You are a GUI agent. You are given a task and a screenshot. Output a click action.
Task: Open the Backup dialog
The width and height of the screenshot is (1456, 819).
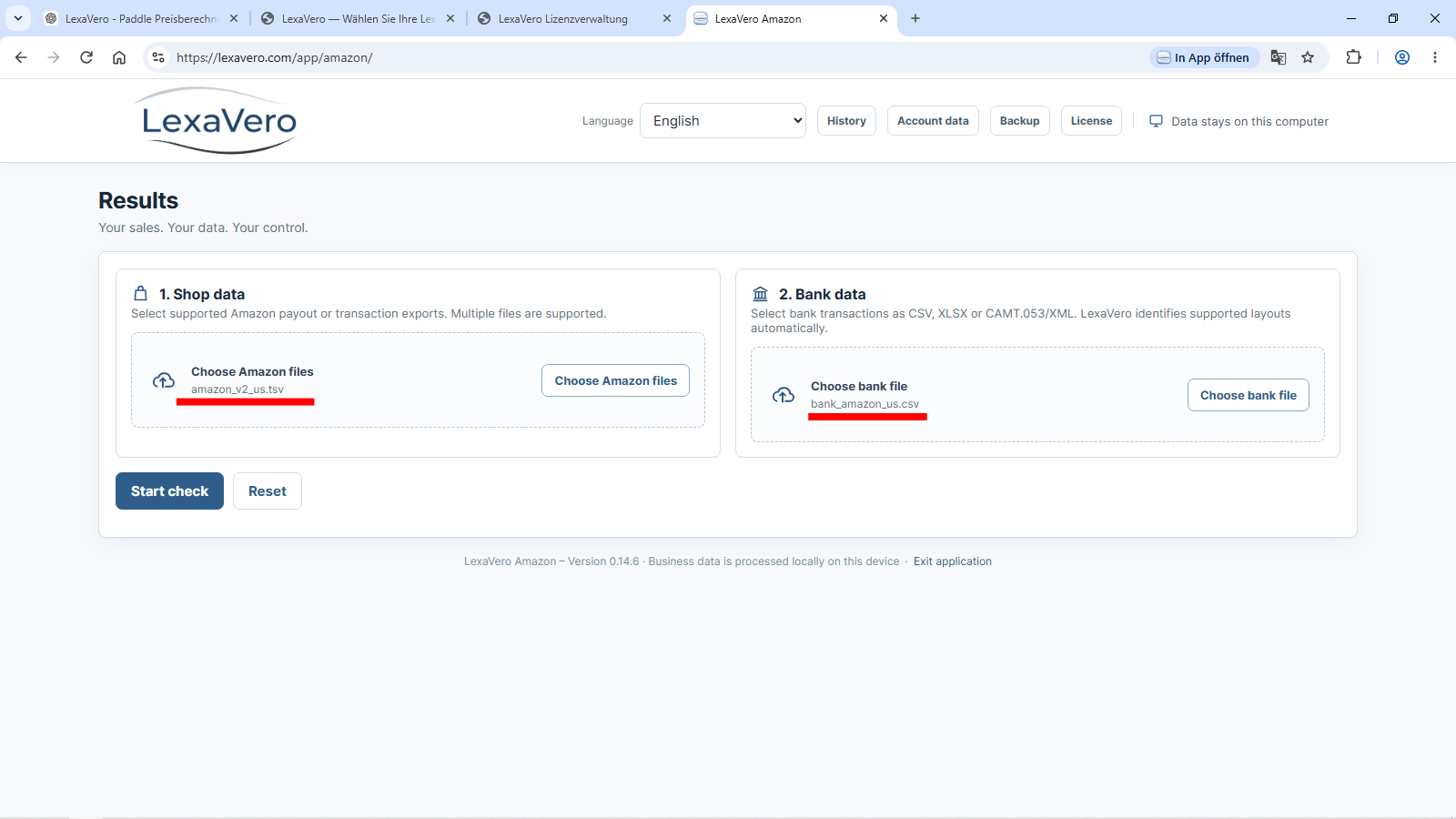(x=1019, y=121)
